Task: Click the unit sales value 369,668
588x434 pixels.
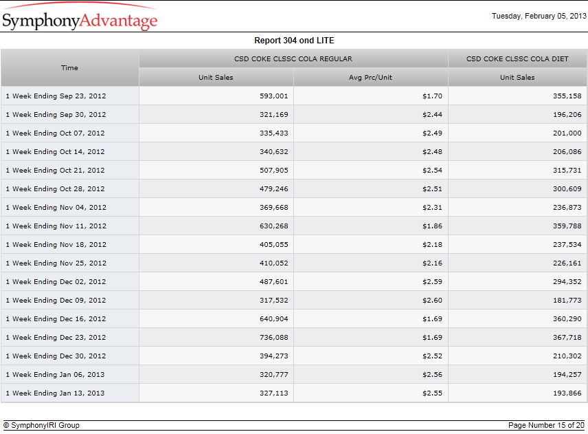Action: (274, 208)
